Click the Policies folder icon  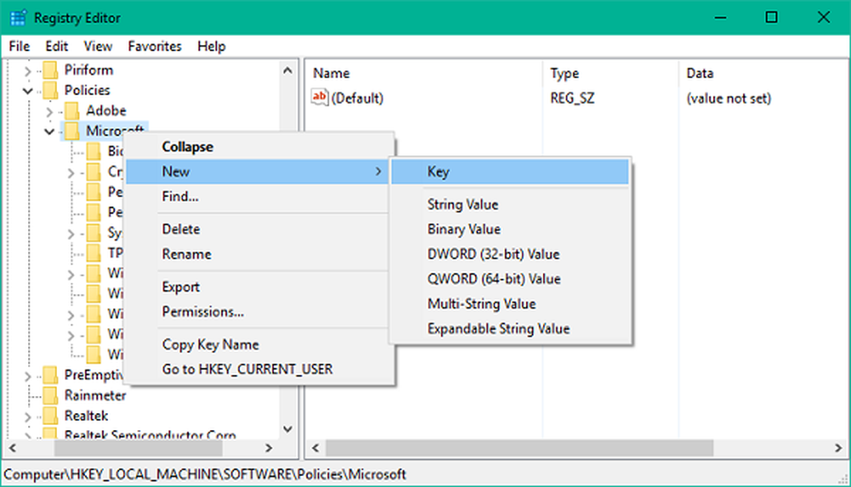(x=50, y=90)
